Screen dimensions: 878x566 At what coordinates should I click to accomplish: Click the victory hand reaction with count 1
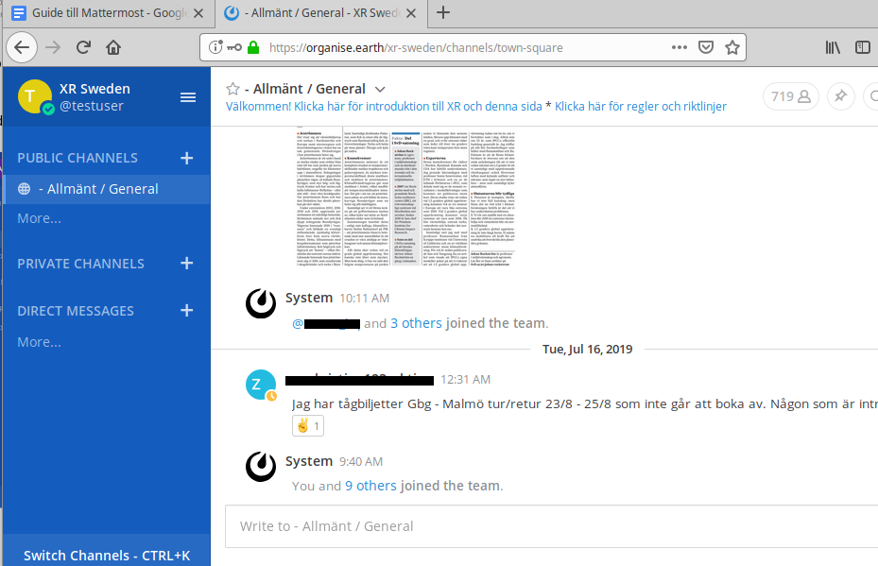pyautogui.click(x=308, y=426)
